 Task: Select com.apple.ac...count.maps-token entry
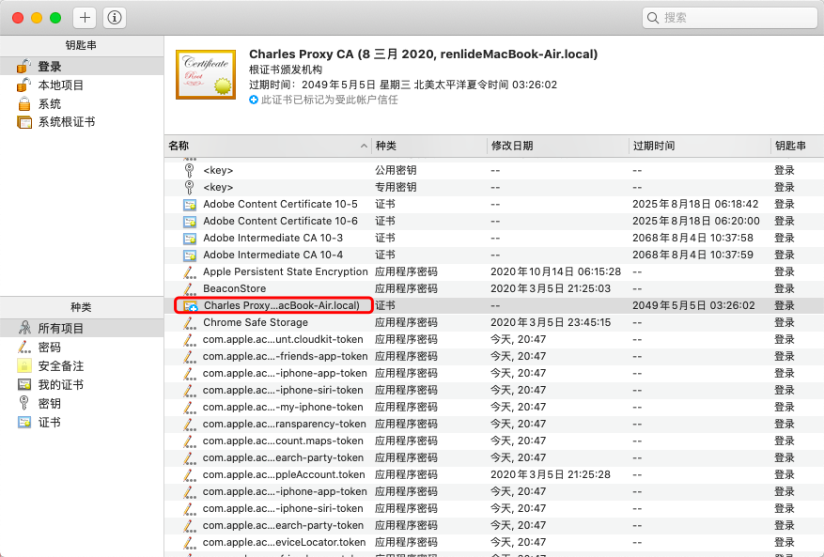point(283,441)
